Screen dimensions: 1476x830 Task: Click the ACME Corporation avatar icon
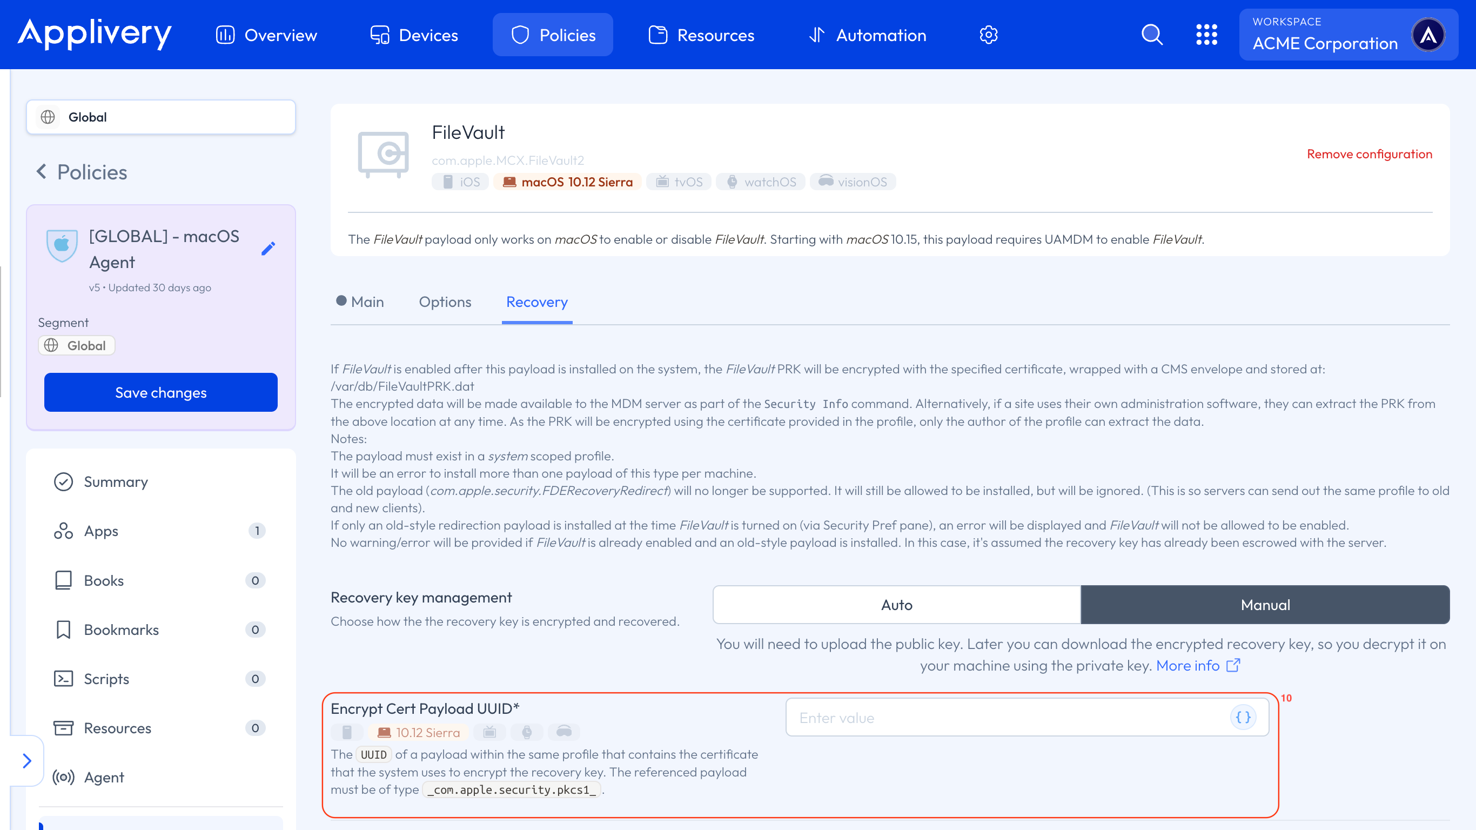[x=1428, y=35]
